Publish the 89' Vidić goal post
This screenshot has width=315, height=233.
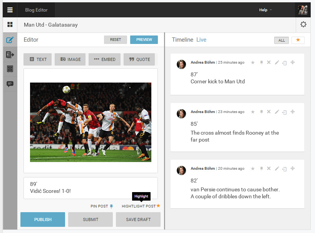pyautogui.click(x=43, y=219)
